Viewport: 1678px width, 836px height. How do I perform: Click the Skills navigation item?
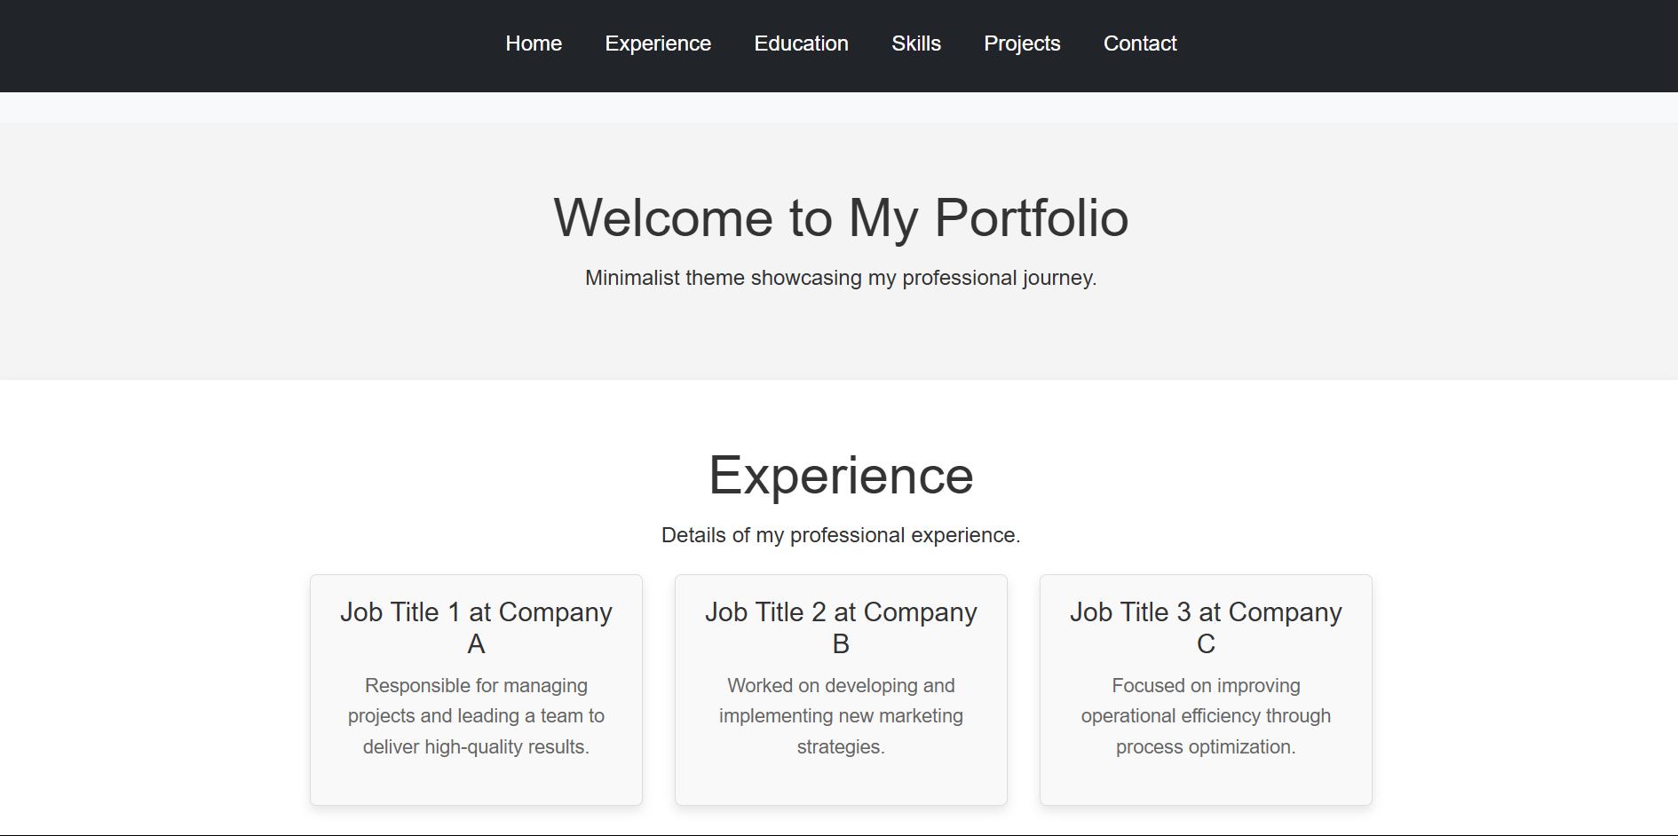(916, 43)
